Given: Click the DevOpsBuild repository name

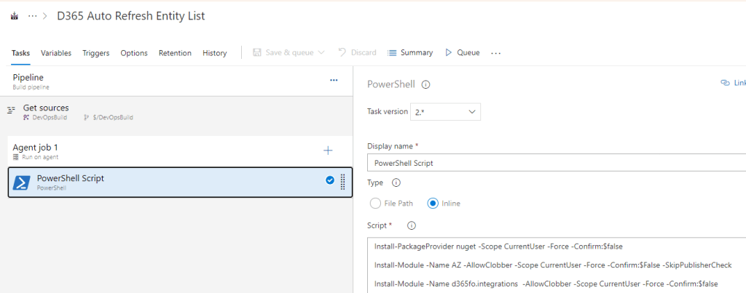Looking at the screenshot, I should click(50, 117).
